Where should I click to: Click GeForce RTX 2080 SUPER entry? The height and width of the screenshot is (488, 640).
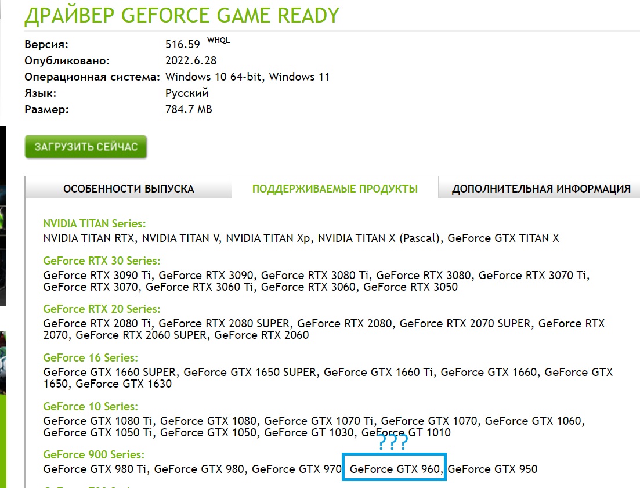coord(224,324)
